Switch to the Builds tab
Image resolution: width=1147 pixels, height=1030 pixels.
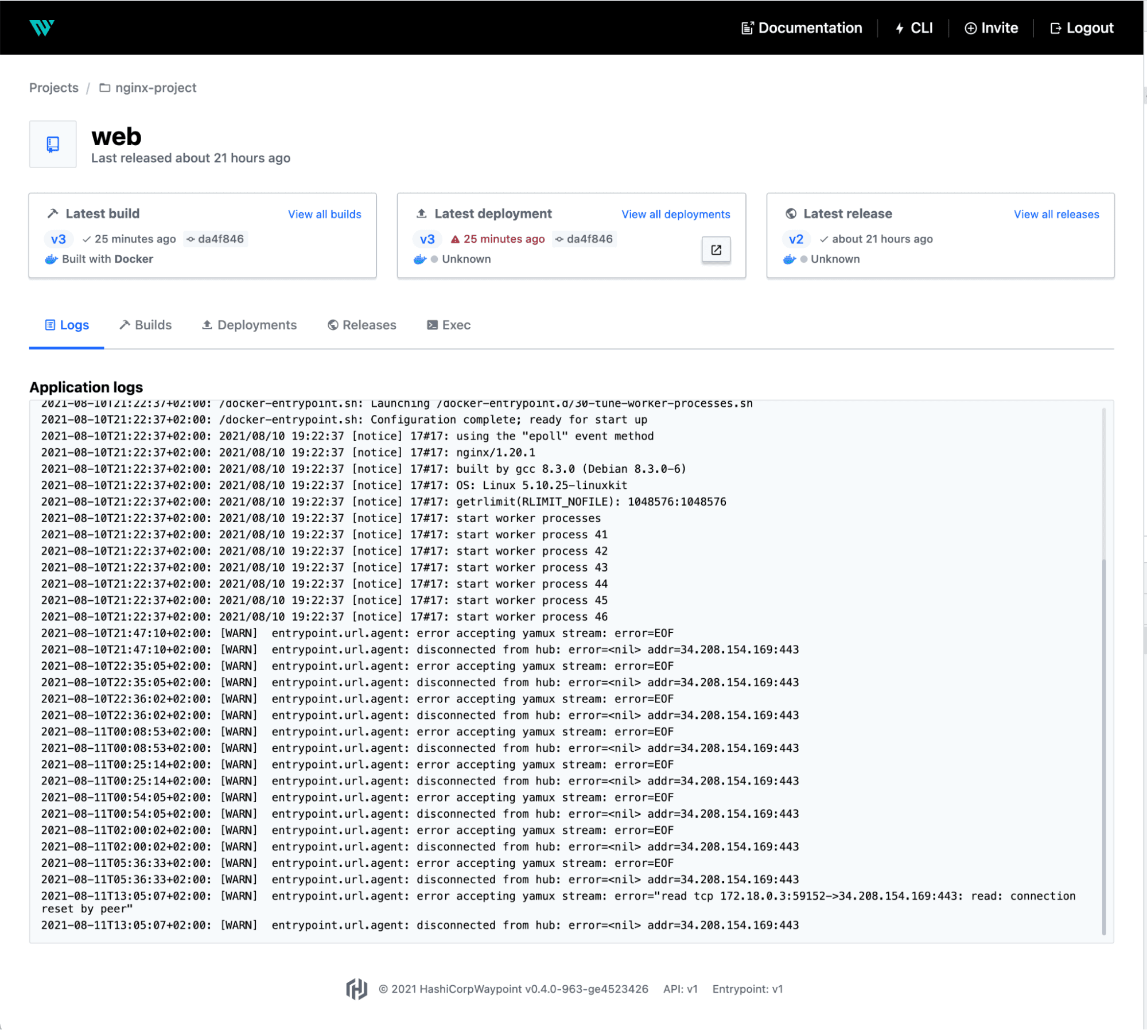point(146,325)
